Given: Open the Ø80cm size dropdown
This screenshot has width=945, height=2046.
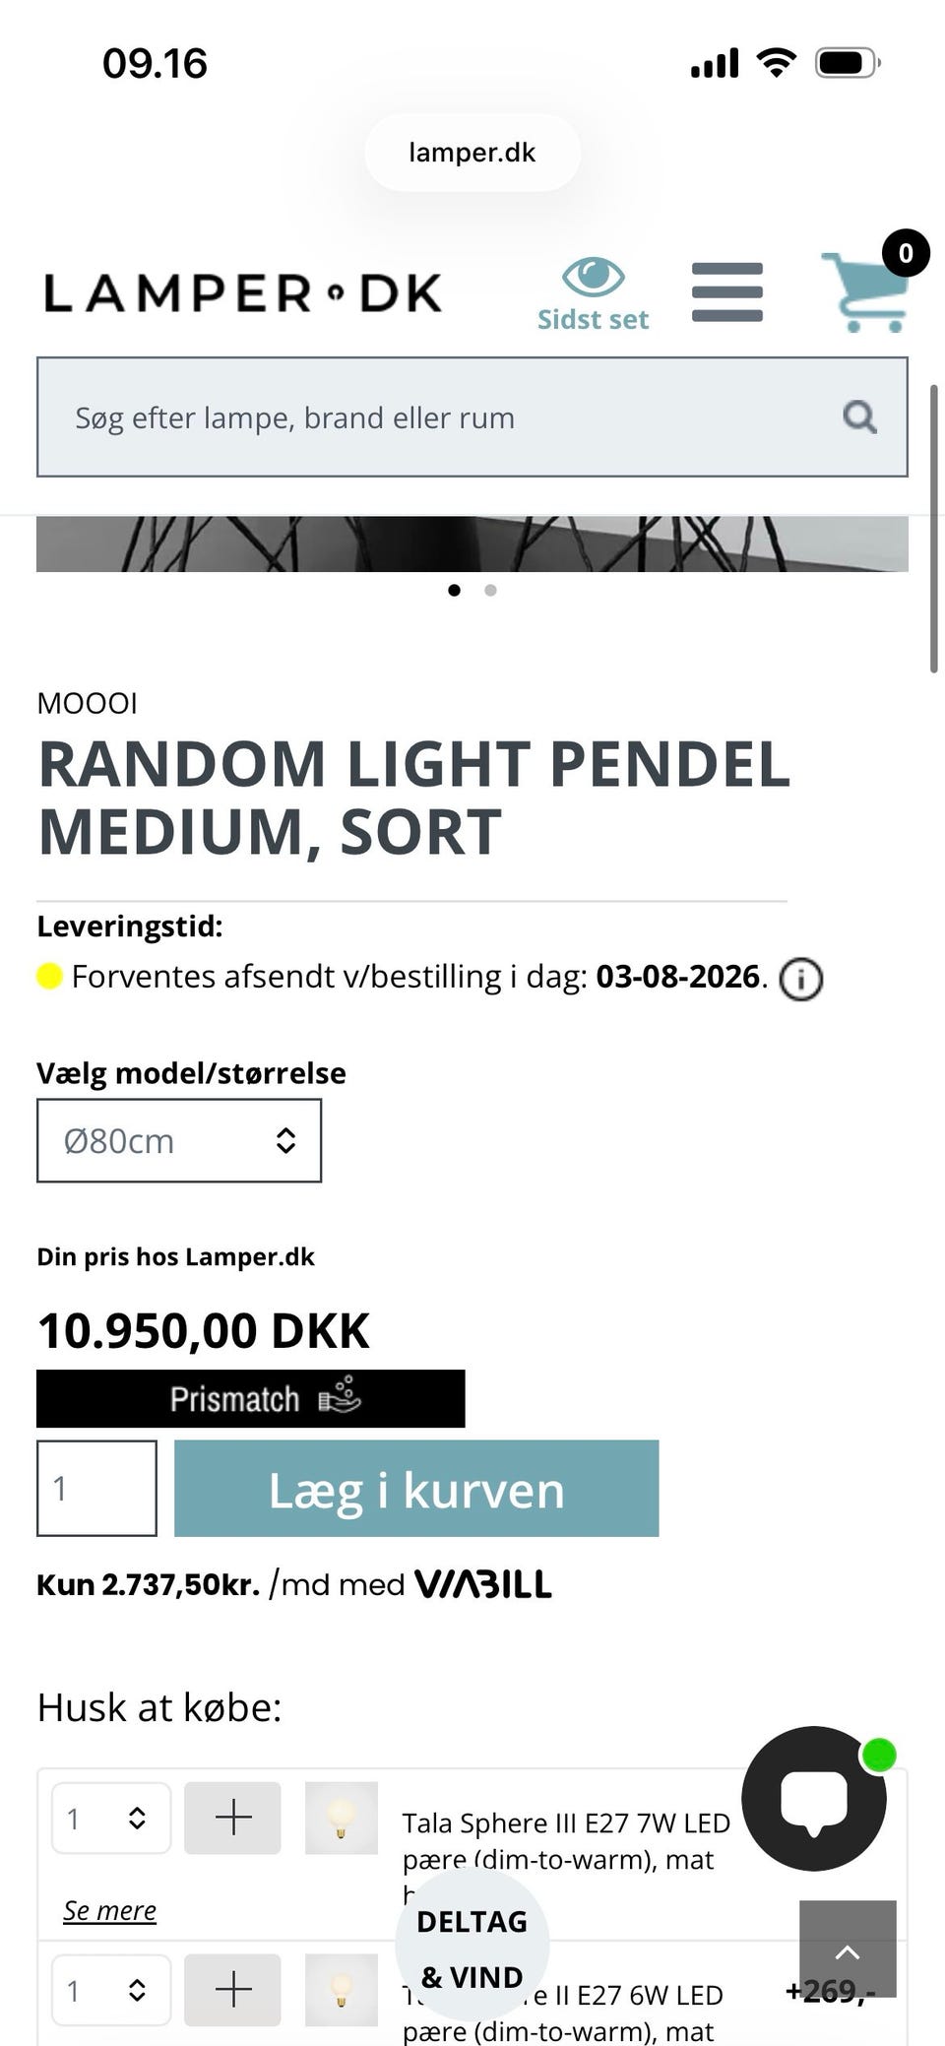Looking at the screenshot, I should 179,1140.
